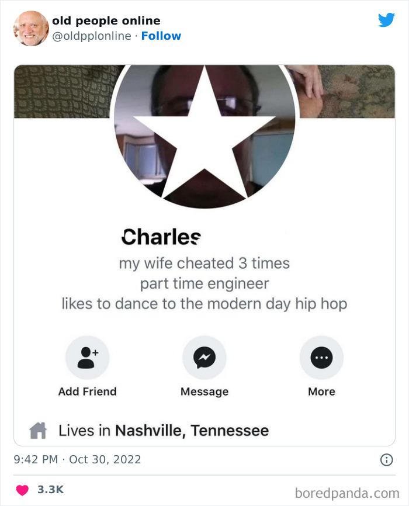Screen dimensions: 409x506
Task: Click the Twitter bird logo
Action: click(386, 20)
